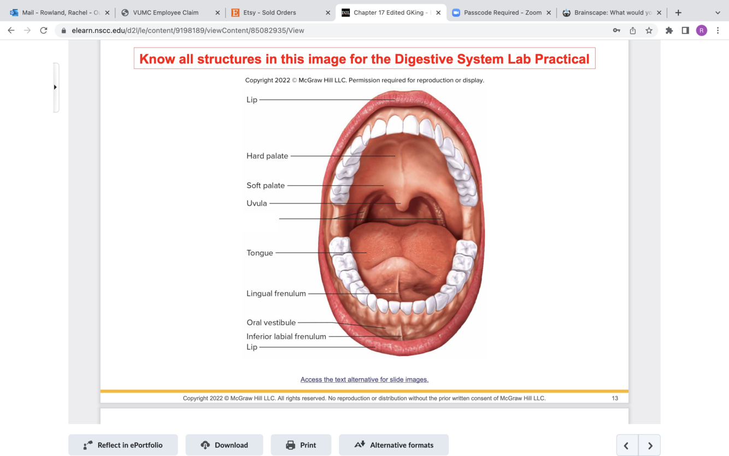Close the Etsy - Sold Orders tab
This screenshot has width=729, height=456.
coord(328,13)
